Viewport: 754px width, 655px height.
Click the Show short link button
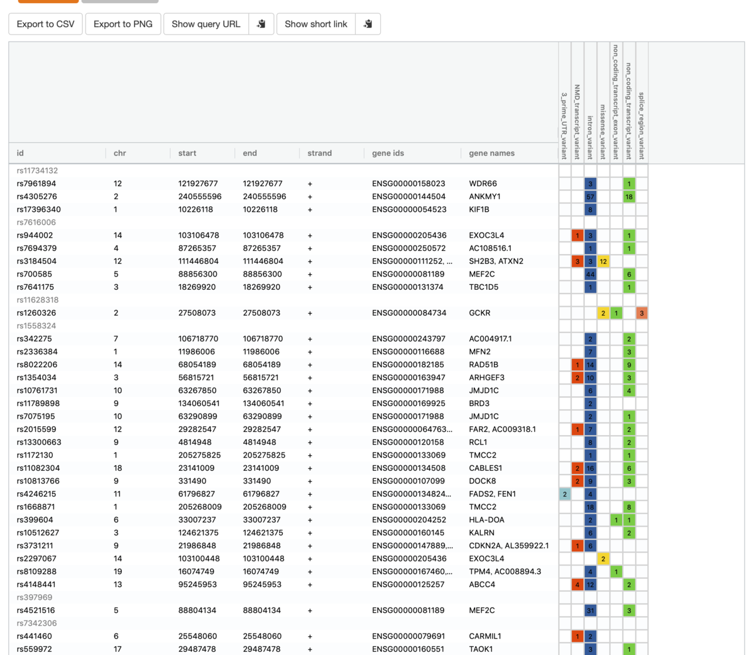(x=316, y=24)
